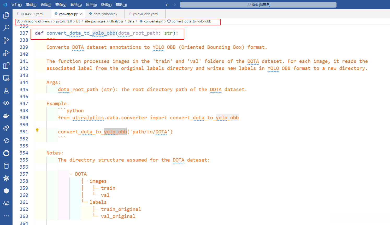Expand the Anaconda3 breadcrumb
Screen dimensions: 390x225
pyautogui.click(x=32, y=21)
